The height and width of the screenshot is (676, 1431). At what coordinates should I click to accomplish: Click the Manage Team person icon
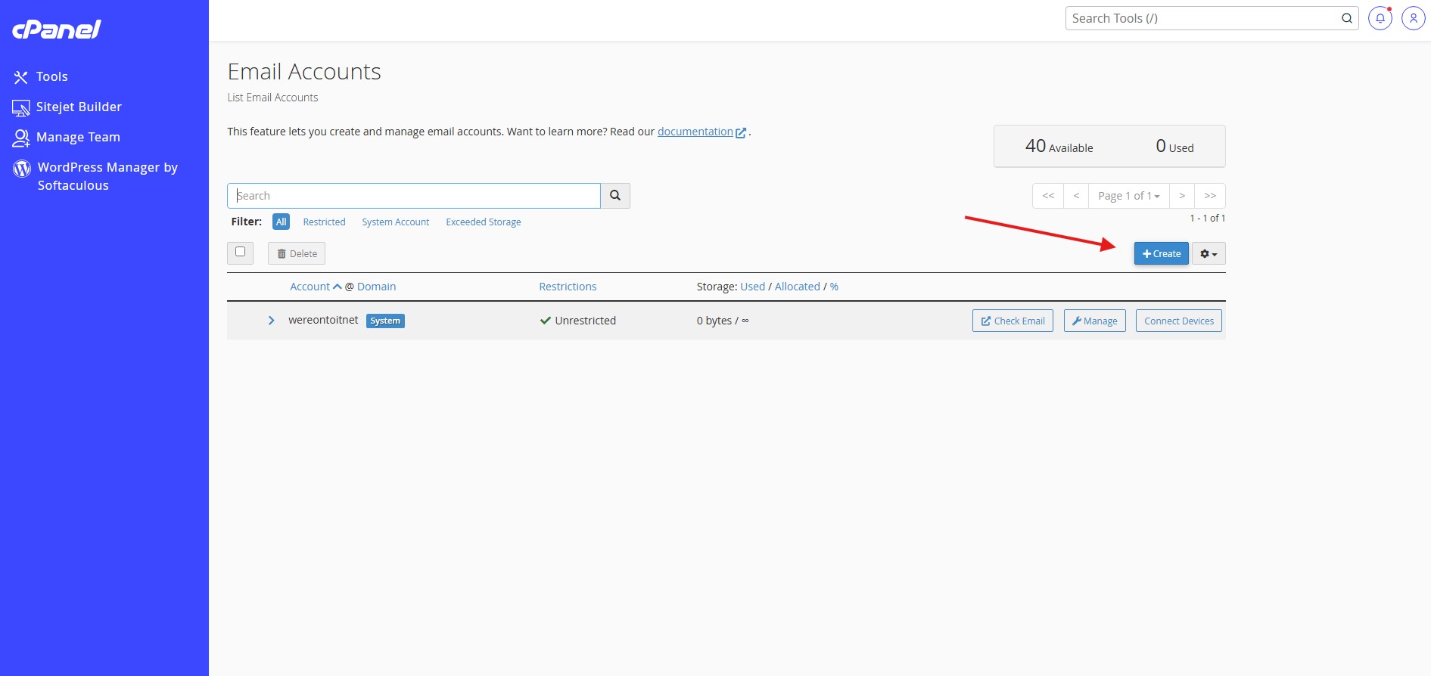[21, 138]
